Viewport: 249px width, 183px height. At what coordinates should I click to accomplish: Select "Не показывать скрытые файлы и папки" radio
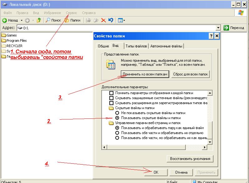click(117, 113)
